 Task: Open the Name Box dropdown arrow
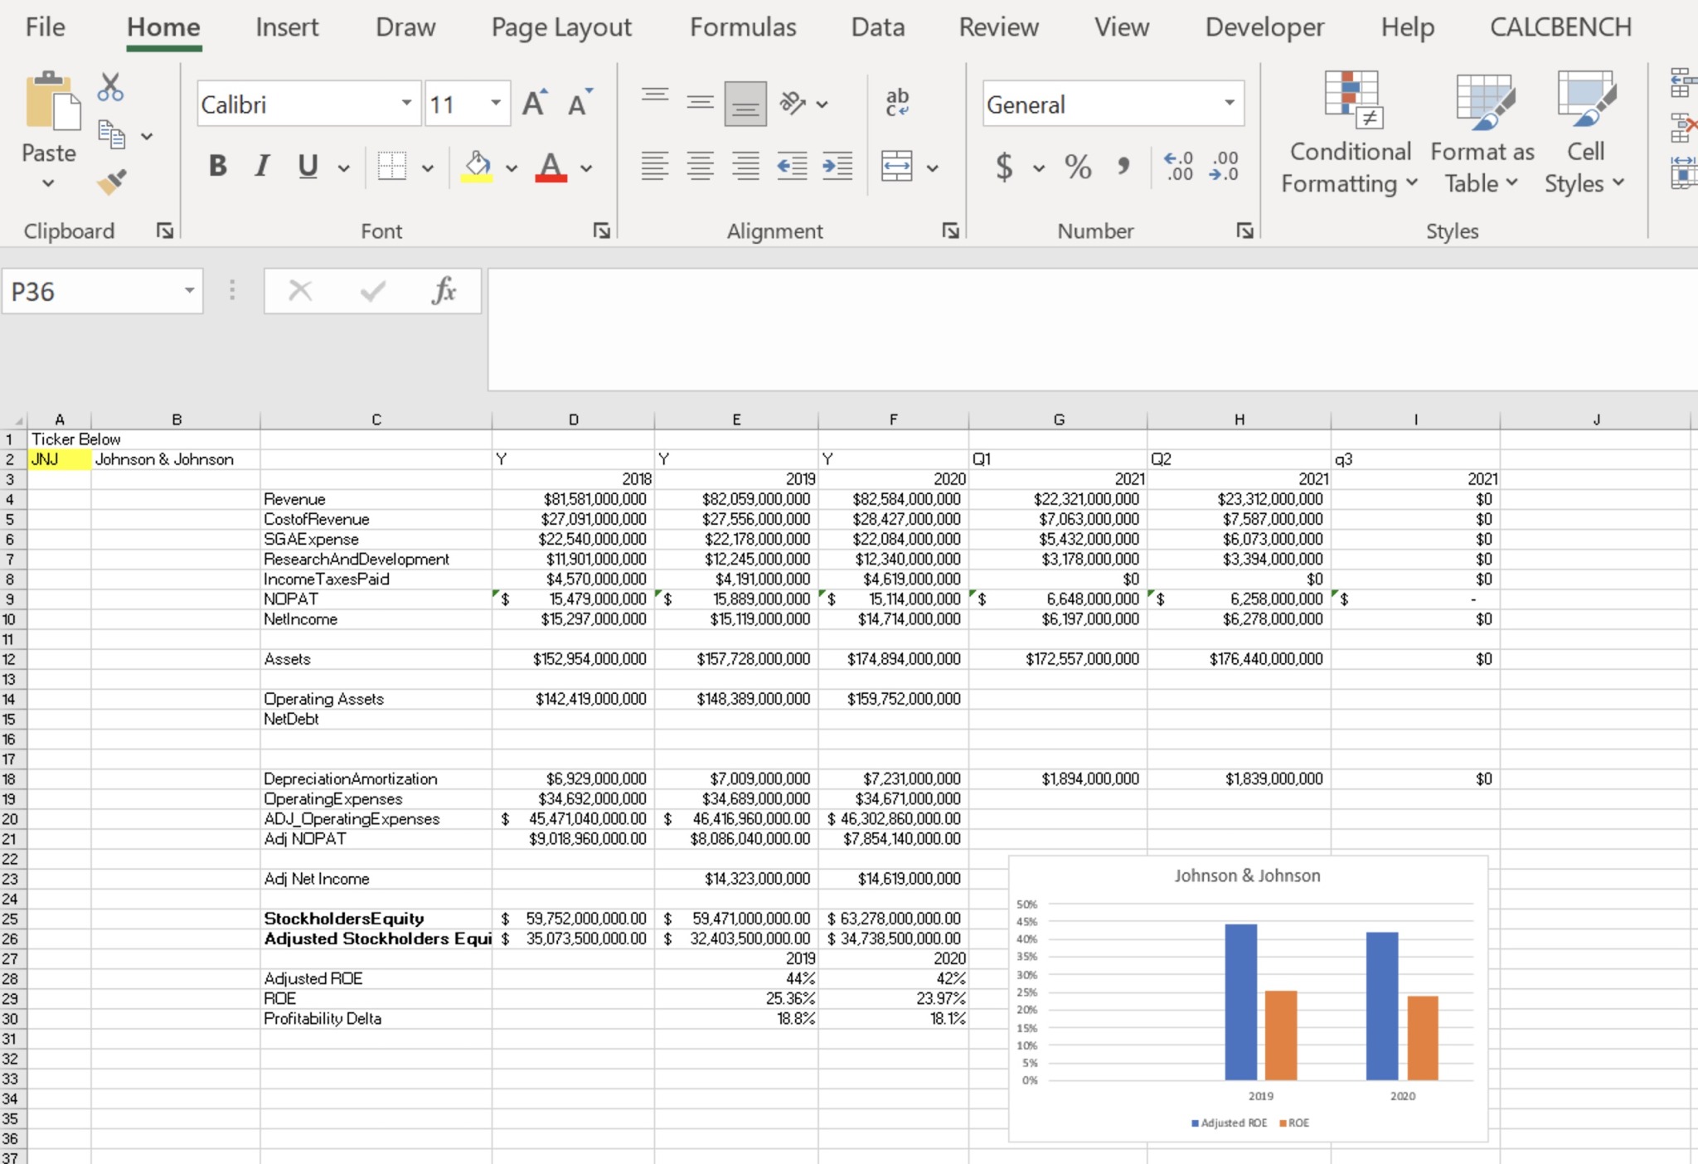point(189,291)
